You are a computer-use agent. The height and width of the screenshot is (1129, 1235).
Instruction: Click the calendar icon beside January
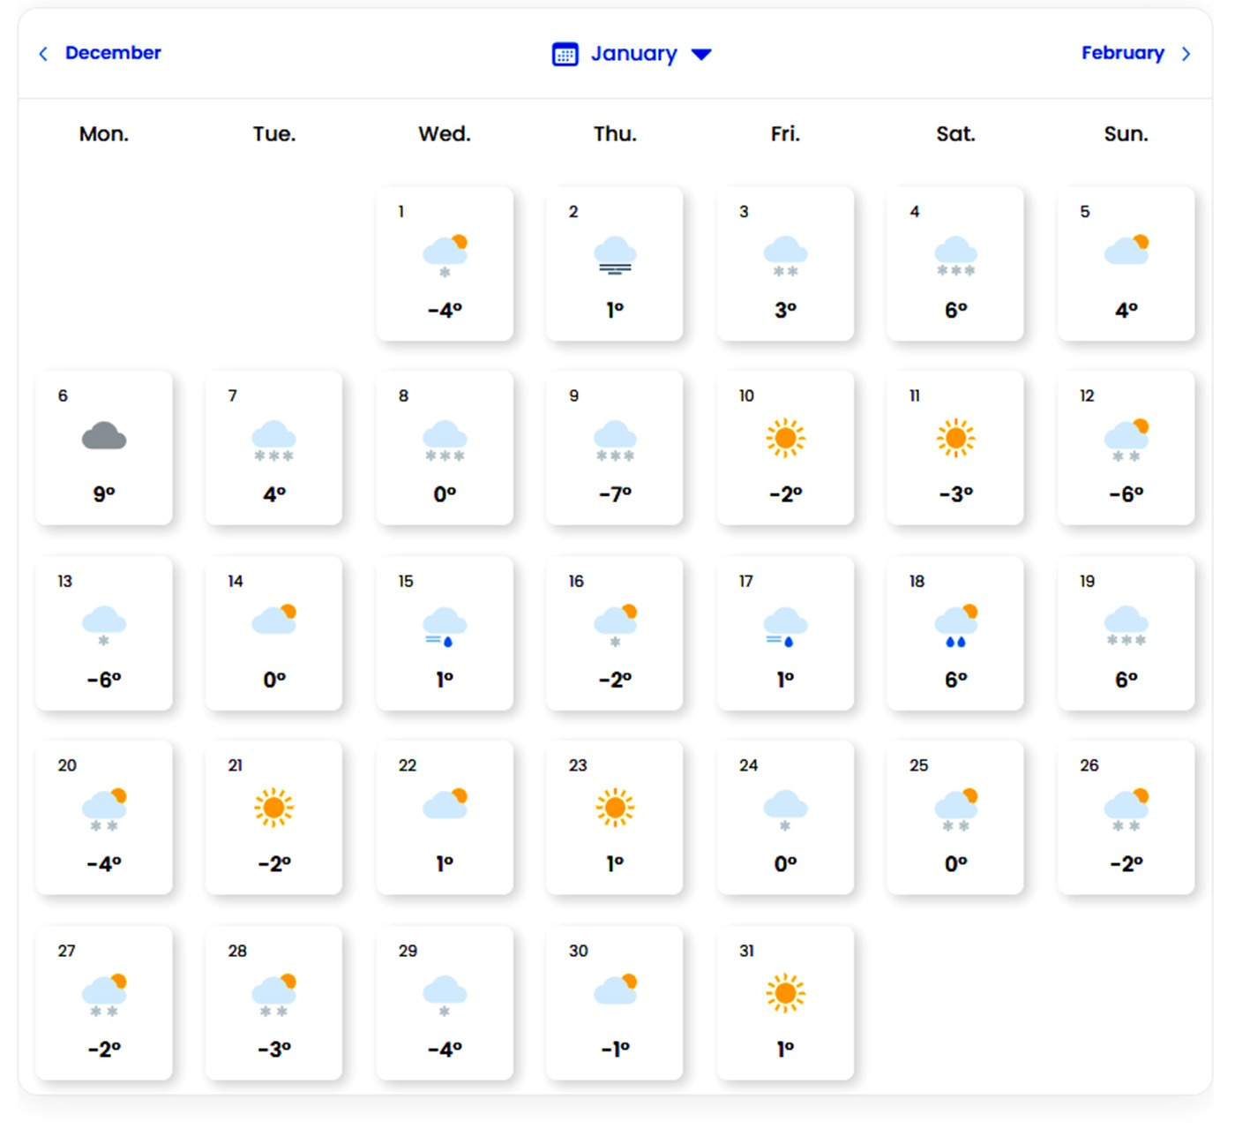pyautogui.click(x=565, y=54)
